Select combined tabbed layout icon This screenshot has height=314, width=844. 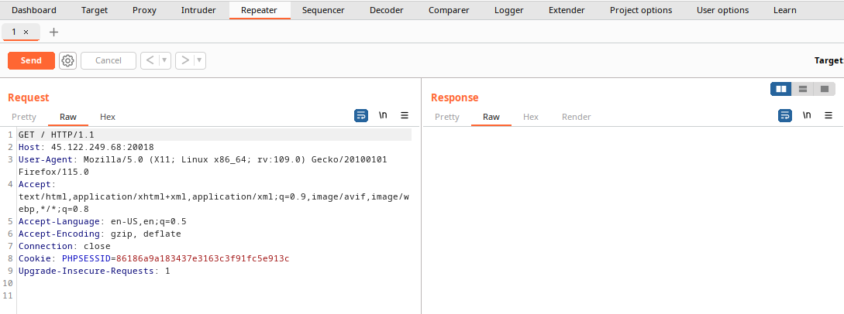click(824, 89)
